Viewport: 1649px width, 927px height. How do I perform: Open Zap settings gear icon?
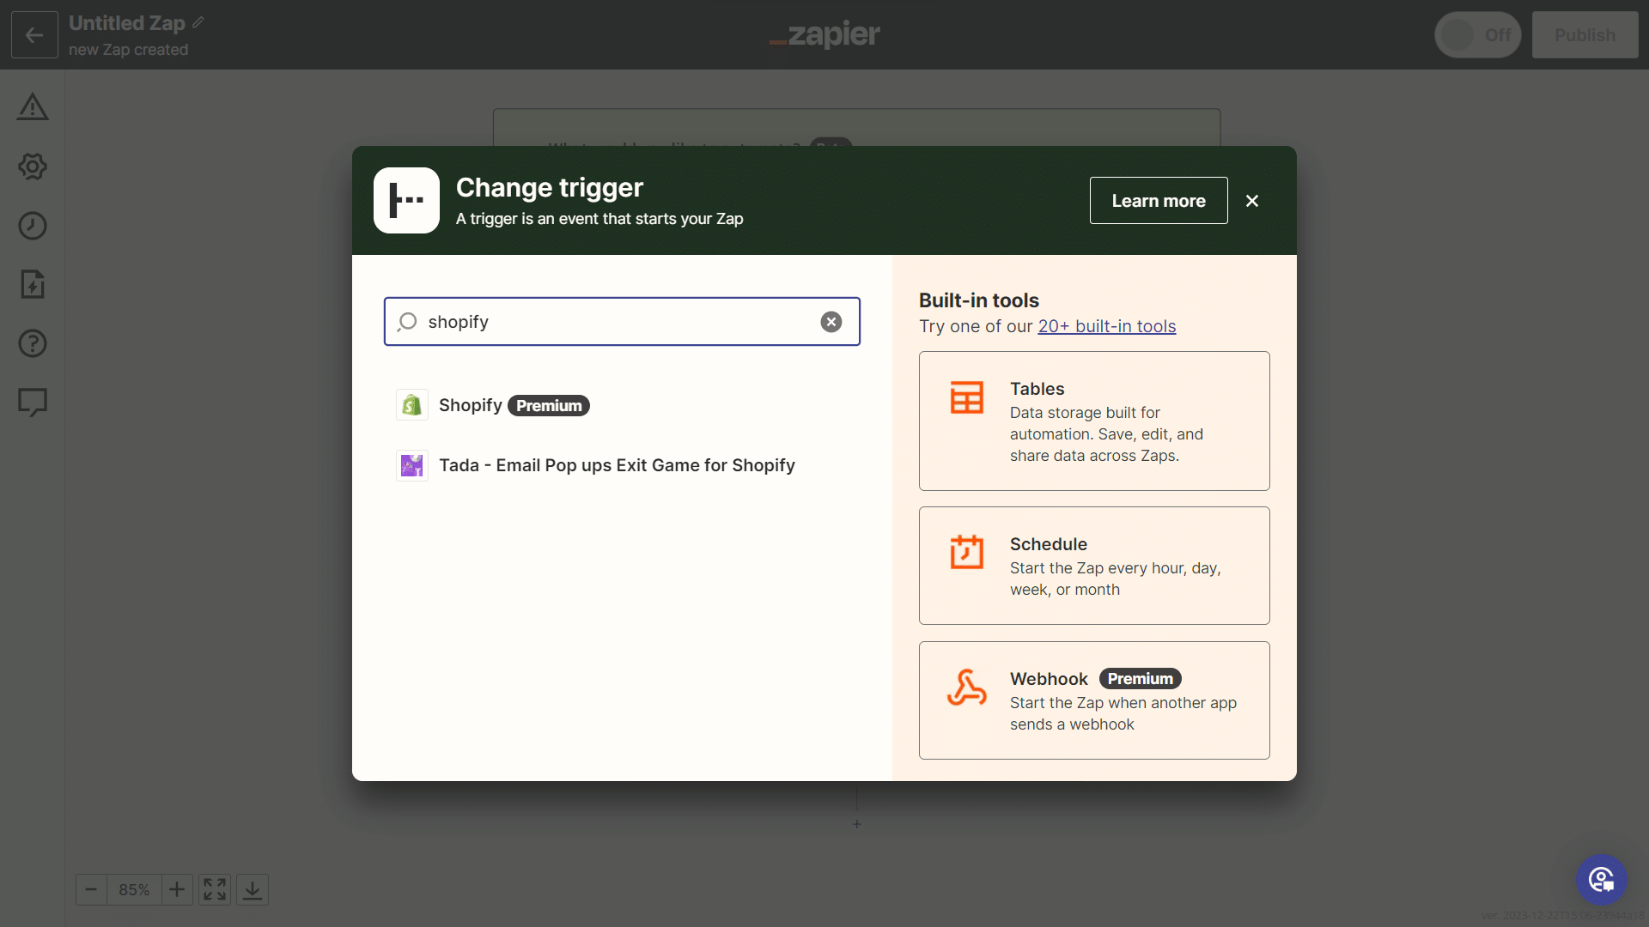pyautogui.click(x=33, y=167)
